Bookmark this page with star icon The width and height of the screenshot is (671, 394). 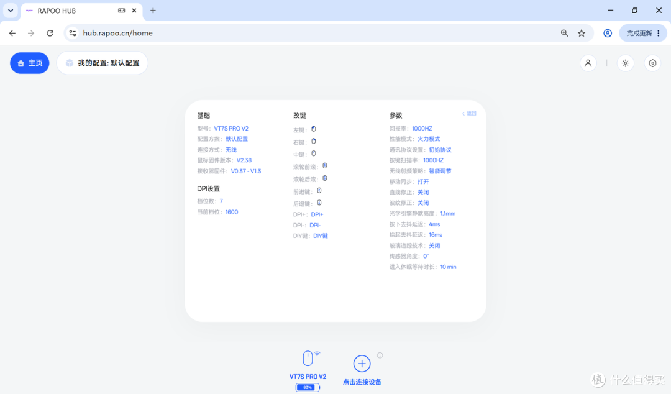pos(581,33)
